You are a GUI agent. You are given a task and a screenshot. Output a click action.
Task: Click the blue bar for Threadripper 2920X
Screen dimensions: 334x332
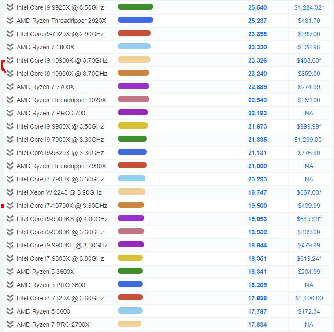[x=135, y=20]
